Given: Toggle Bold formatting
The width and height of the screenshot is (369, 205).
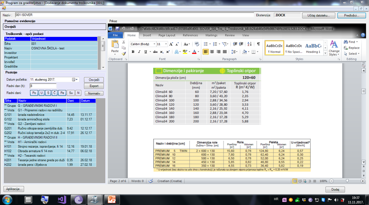Looking at the screenshot, I should 133,52.
